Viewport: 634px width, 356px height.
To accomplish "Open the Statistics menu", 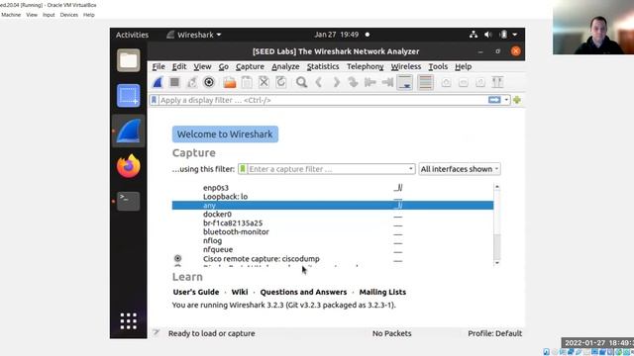I will [x=323, y=66].
